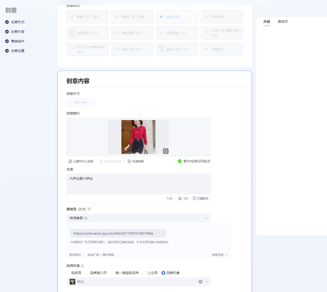Select the 视频号 radio button
Viewport: 327px width, 292px height.
tap(68, 273)
